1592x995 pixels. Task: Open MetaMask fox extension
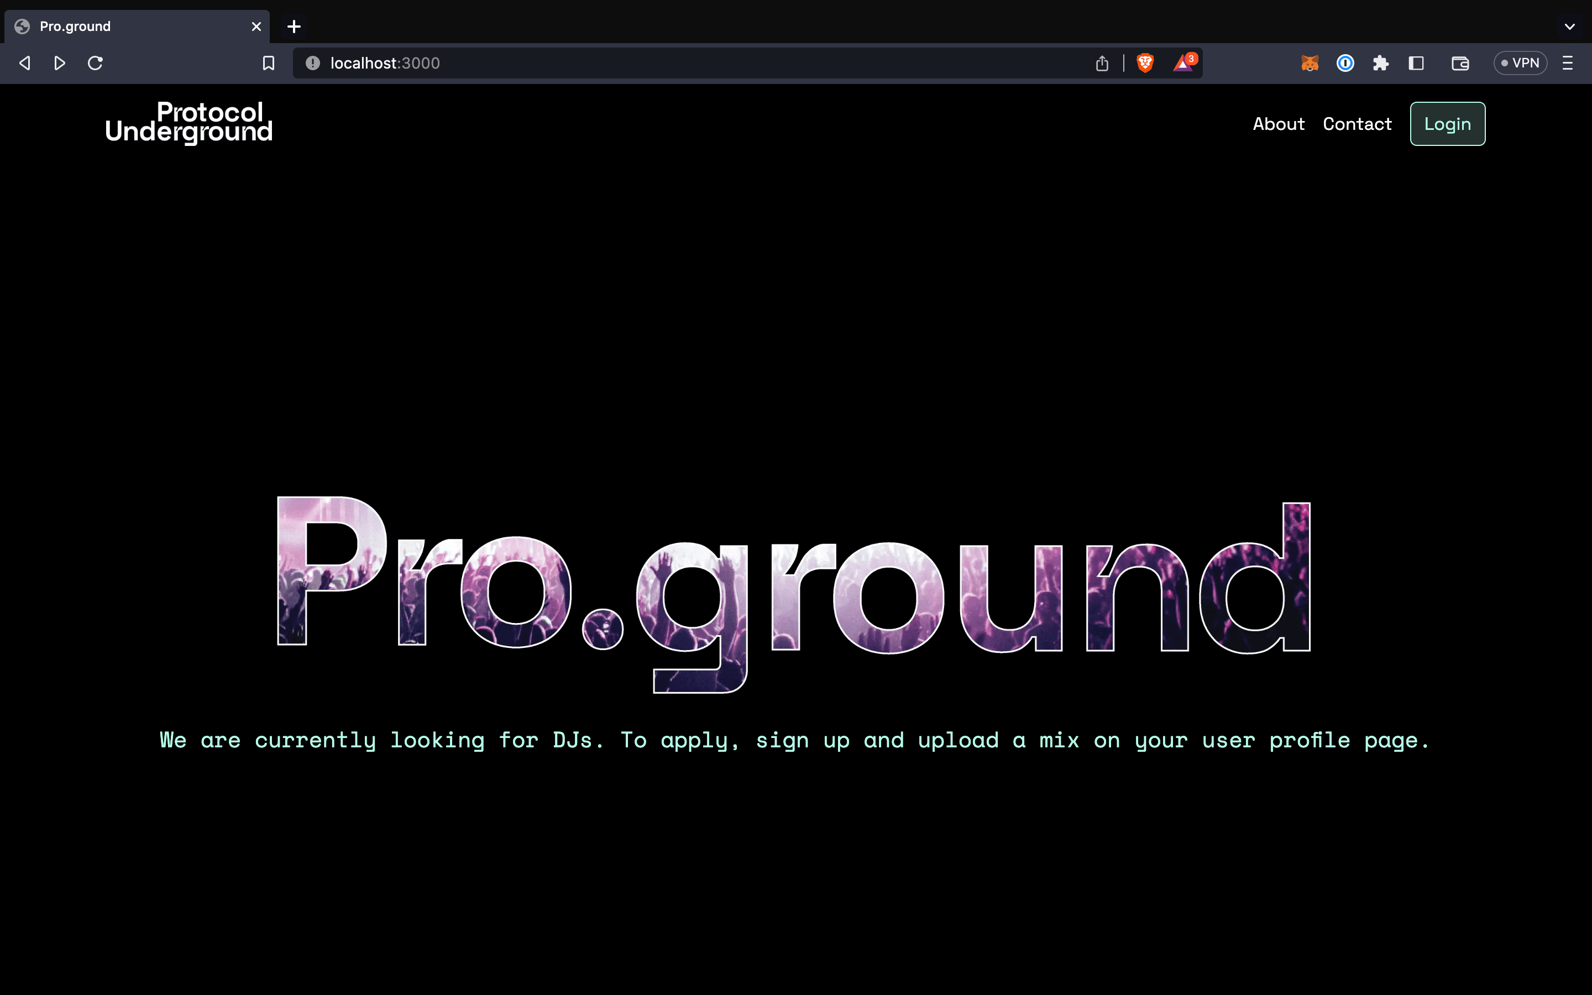[1309, 63]
